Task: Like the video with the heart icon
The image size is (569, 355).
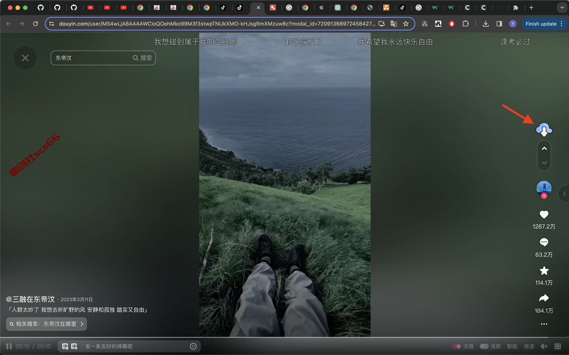Action: pos(544,215)
